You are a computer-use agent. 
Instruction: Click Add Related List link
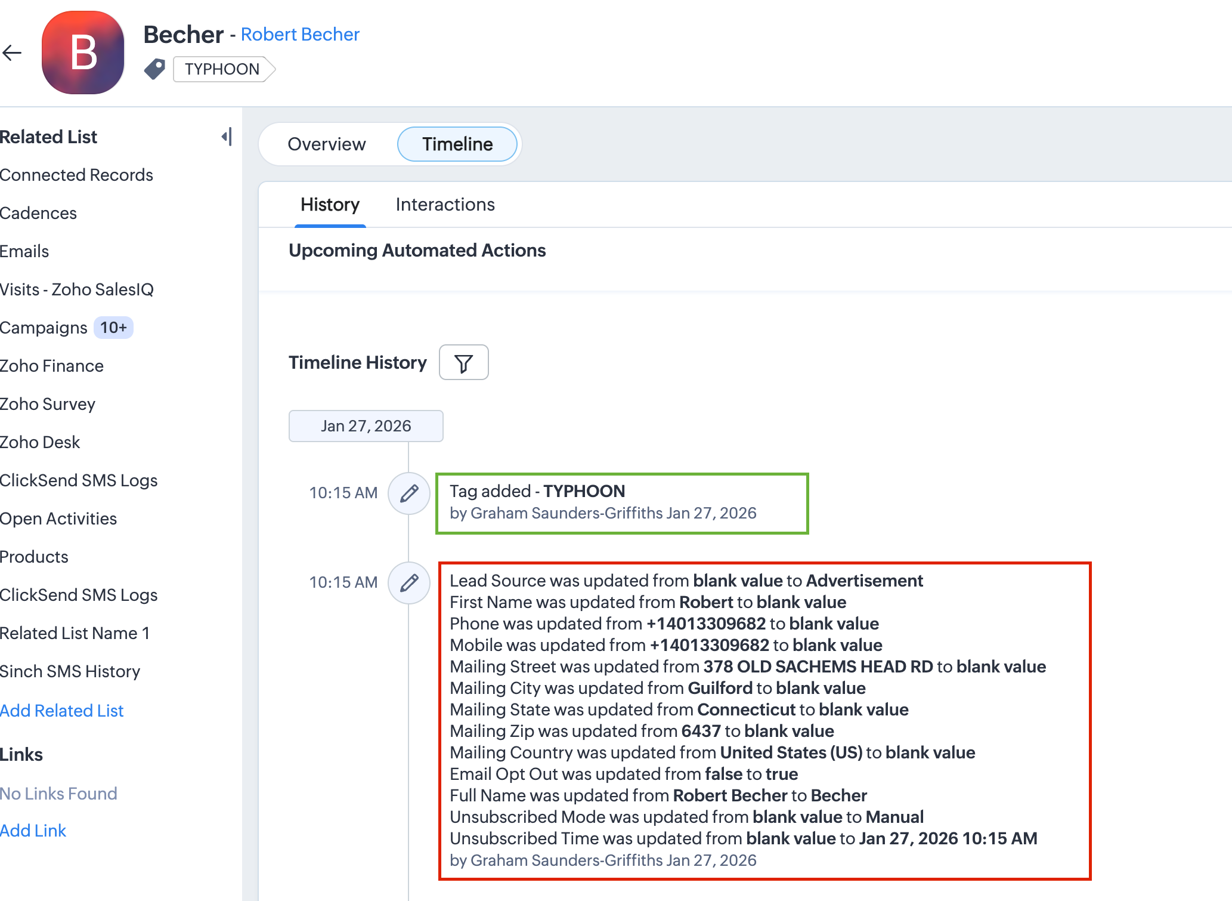(x=62, y=711)
